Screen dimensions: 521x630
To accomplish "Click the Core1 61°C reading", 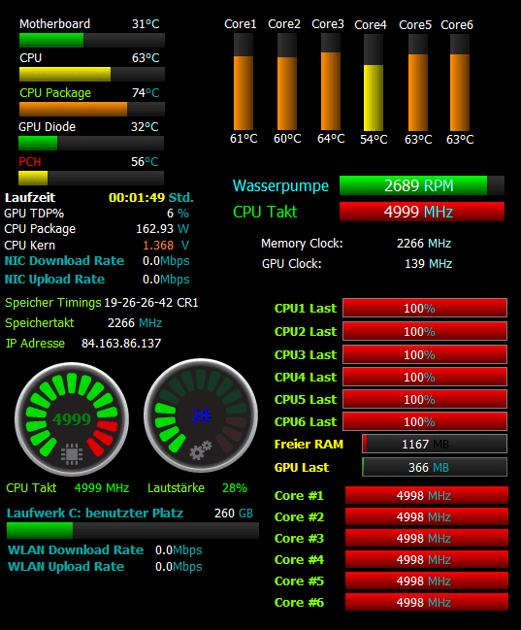I will [x=244, y=139].
